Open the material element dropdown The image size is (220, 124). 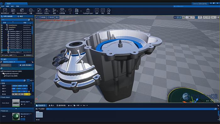pos(25,114)
